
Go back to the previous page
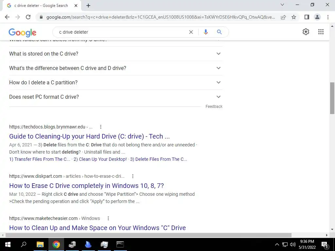[x=7, y=17]
